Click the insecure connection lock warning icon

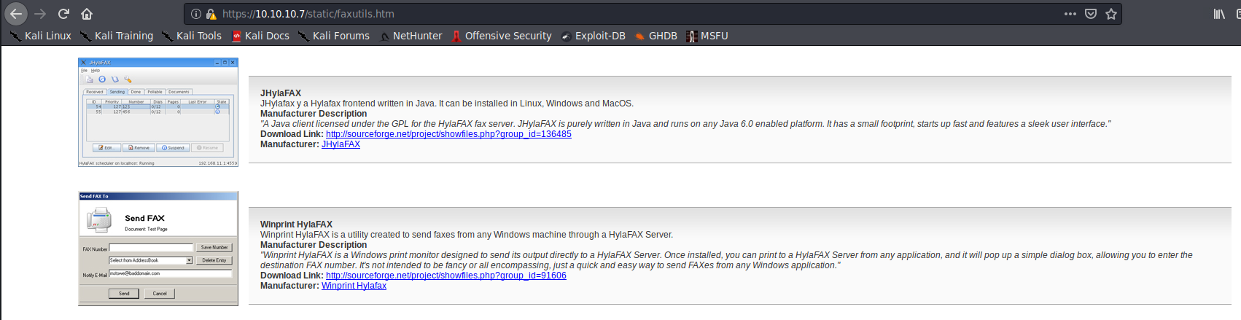tap(211, 14)
